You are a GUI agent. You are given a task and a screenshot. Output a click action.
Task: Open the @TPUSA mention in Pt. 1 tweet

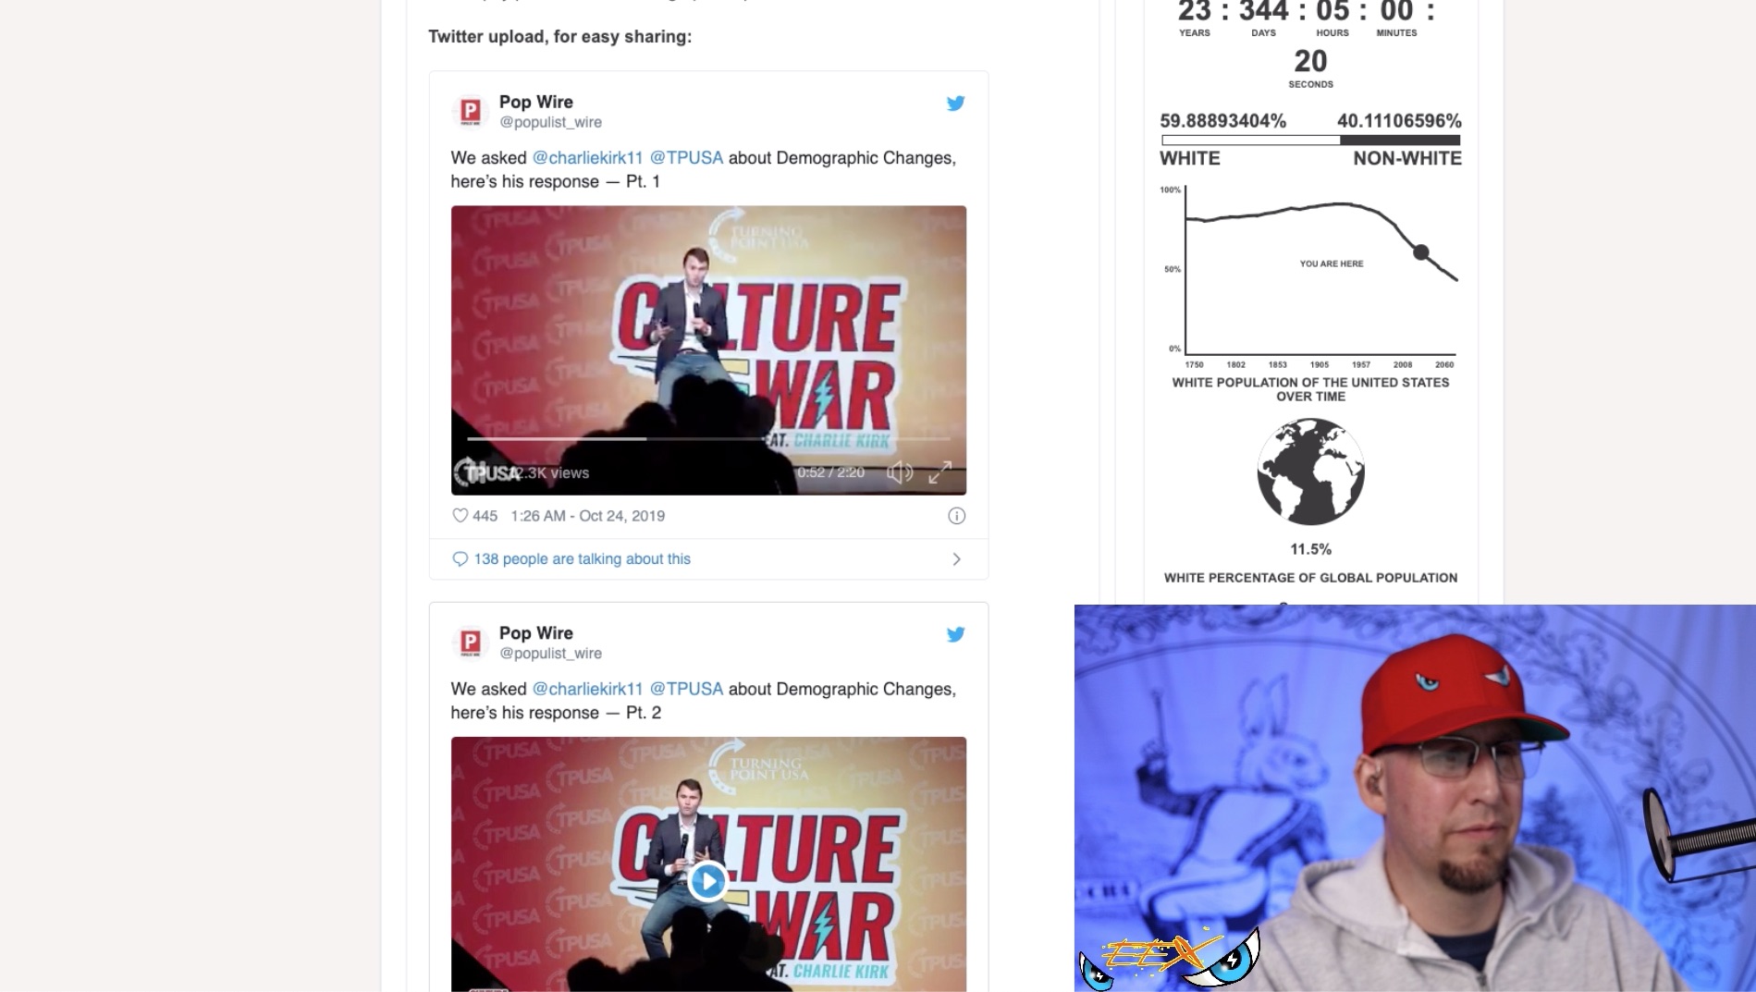tap(686, 158)
